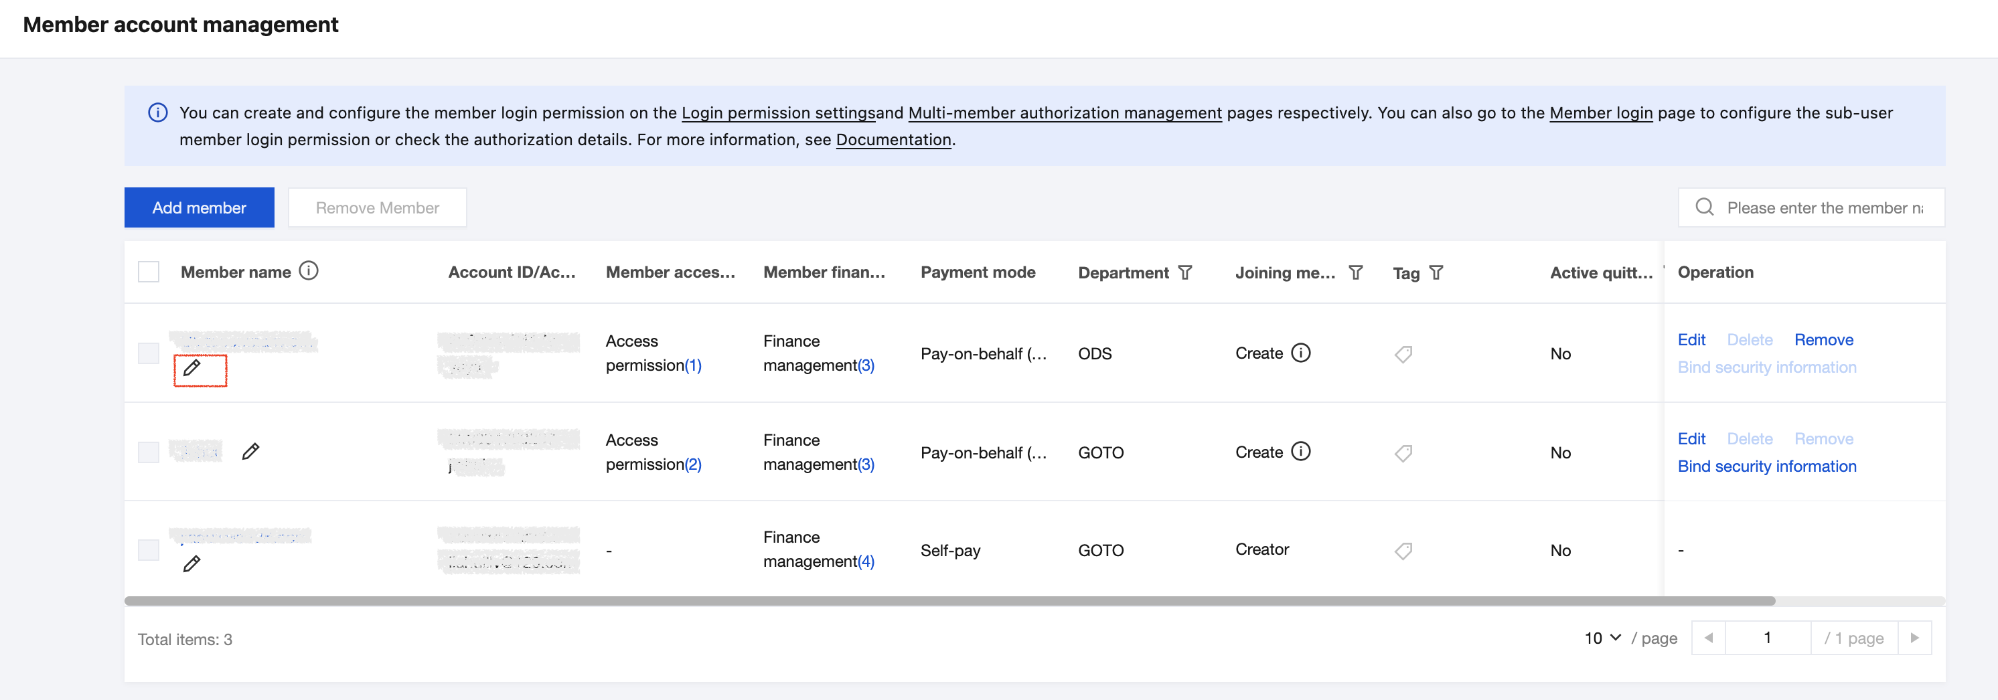Screen dimensions: 1998x700
Task: Open the Multi-member authorization management link
Action: click(1064, 113)
